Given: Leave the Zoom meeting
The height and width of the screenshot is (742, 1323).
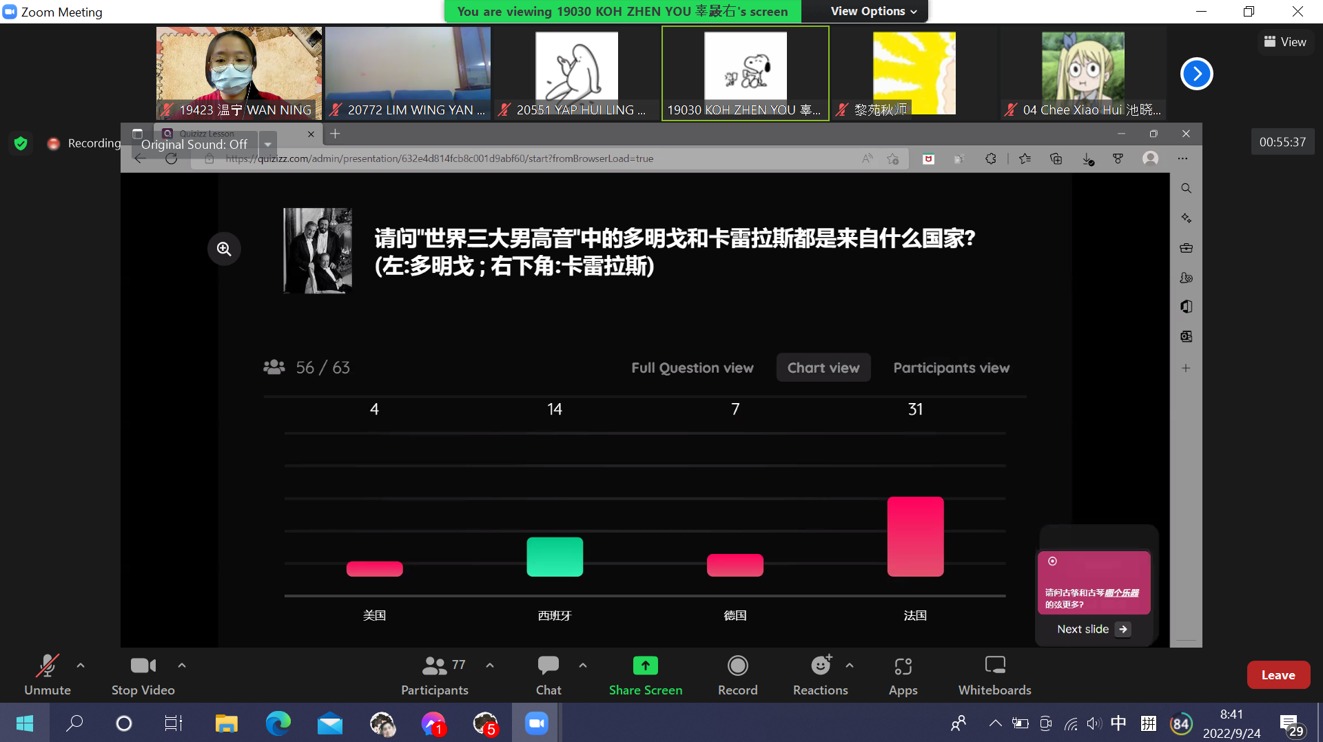Looking at the screenshot, I should pyautogui.click(x=1278, y=675).
